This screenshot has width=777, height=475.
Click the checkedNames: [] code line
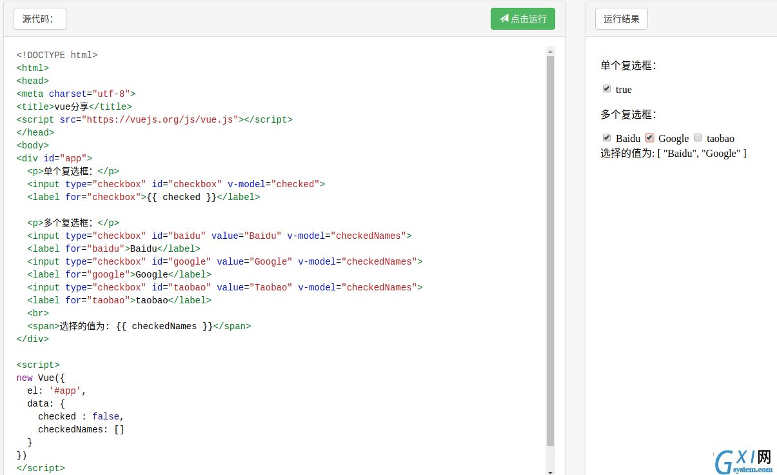81,429
